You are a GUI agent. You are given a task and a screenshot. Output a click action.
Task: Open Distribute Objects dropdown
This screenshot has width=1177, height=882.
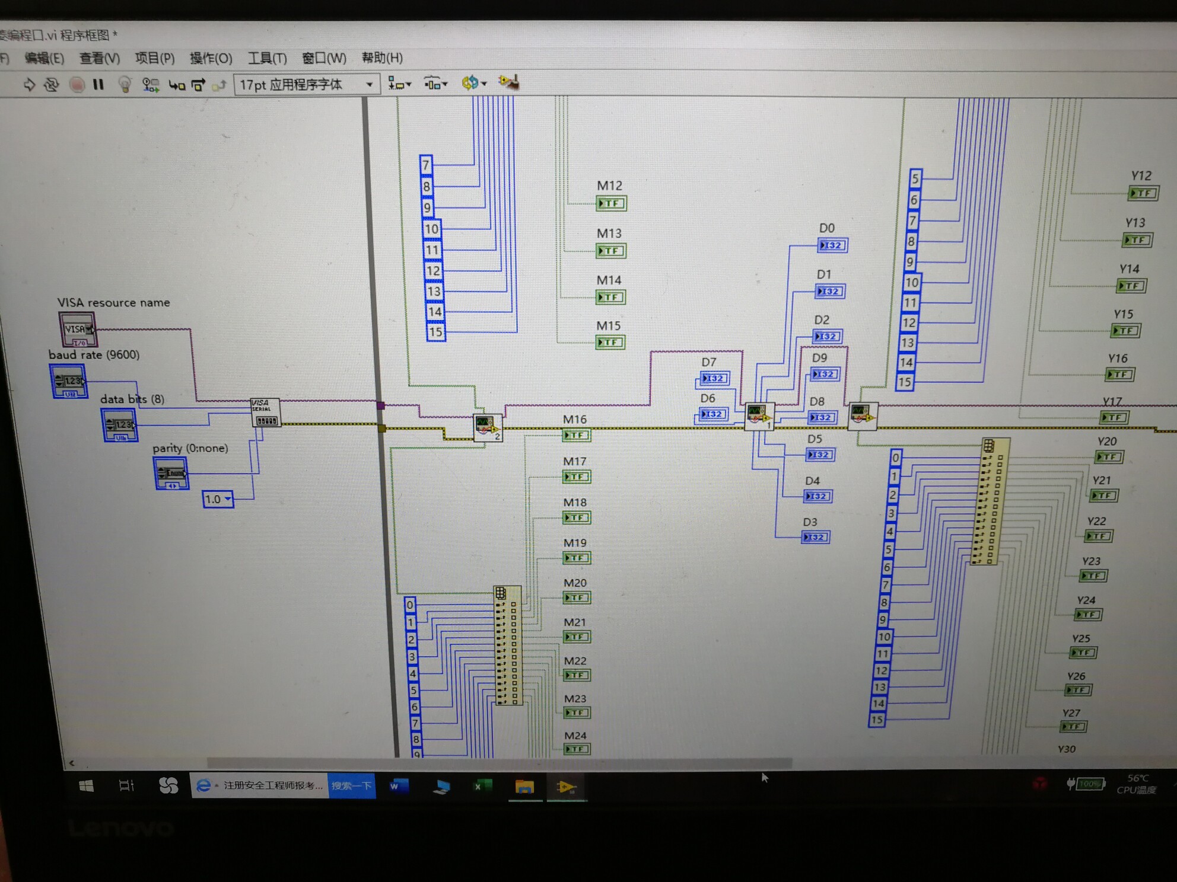[x=435, y=84]
